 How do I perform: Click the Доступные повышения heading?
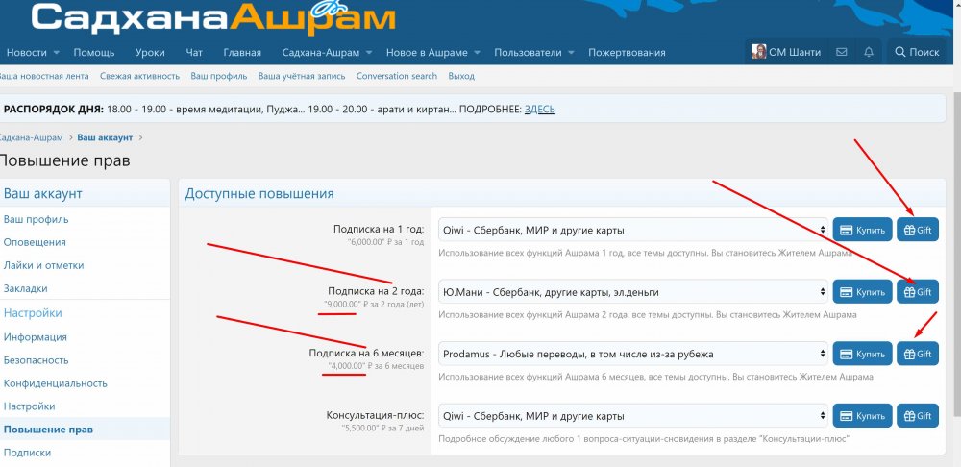pyautogui.click(x=259, y=194)
